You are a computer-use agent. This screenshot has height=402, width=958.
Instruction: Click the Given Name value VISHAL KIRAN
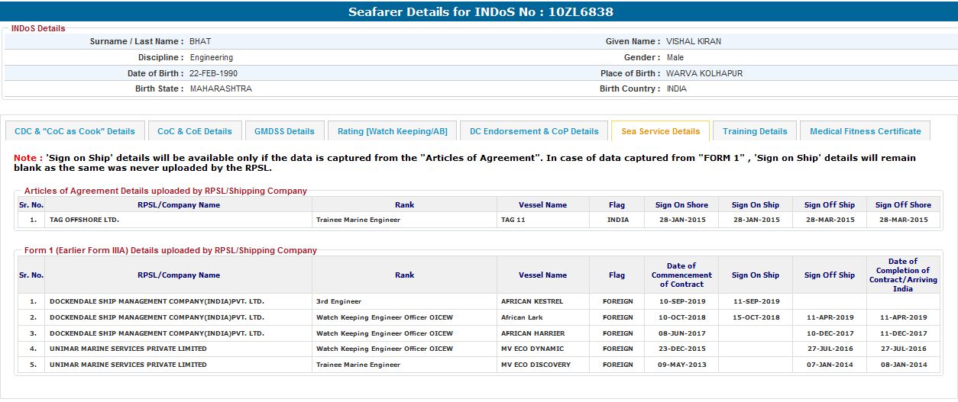[x=693, y=41]
